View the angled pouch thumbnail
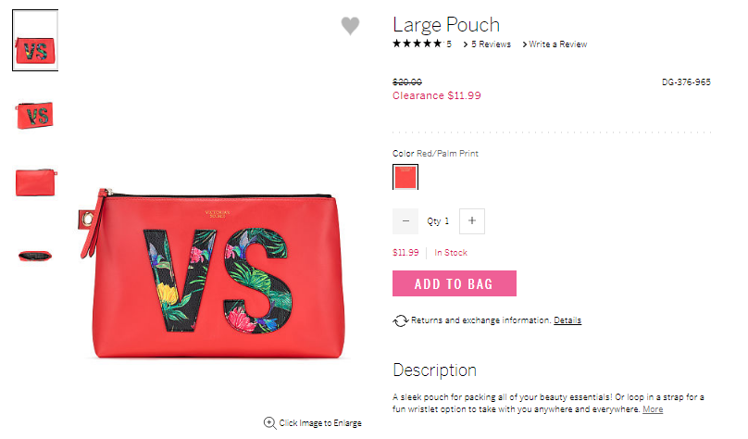Image resolution: width=748 pixels, height=439 pixels. coord(35,116)
